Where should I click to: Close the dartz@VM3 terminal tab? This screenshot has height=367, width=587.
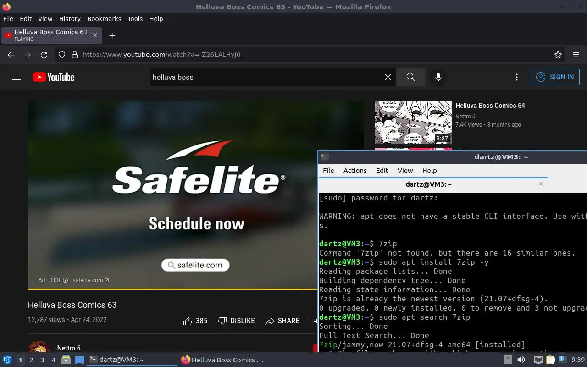pyautogui.click(x=541, y=184)
